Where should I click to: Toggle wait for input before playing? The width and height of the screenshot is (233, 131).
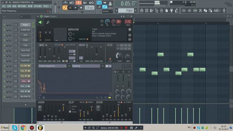72,3
